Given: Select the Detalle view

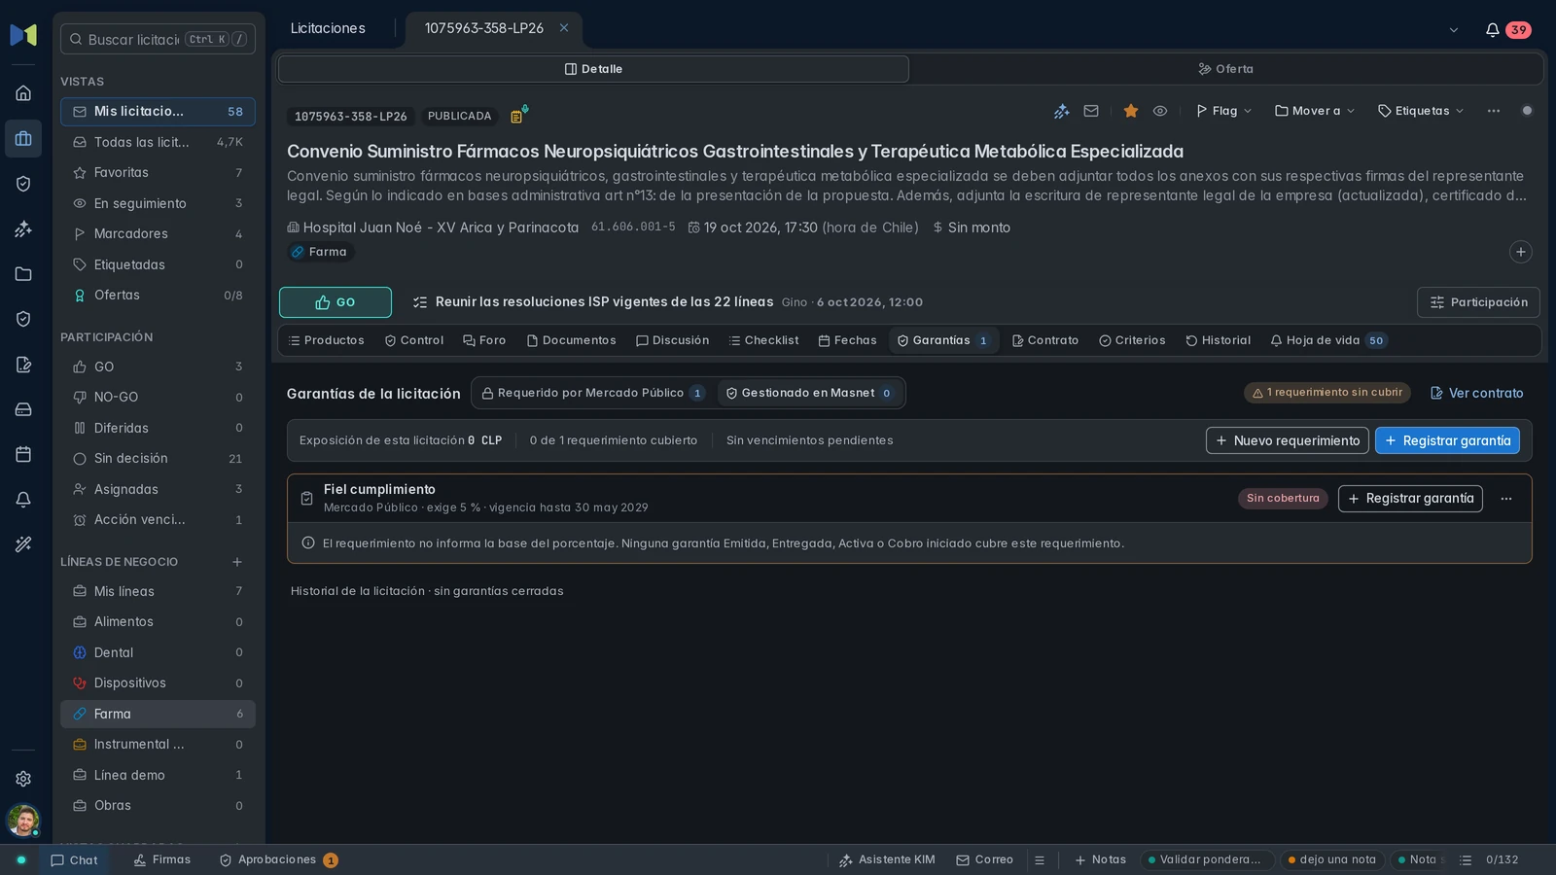Looking at the screenshot, I should (593, 69).
